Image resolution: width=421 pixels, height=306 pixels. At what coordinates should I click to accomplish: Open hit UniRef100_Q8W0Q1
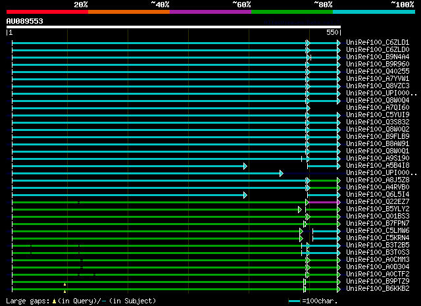[x=378, y=151]
